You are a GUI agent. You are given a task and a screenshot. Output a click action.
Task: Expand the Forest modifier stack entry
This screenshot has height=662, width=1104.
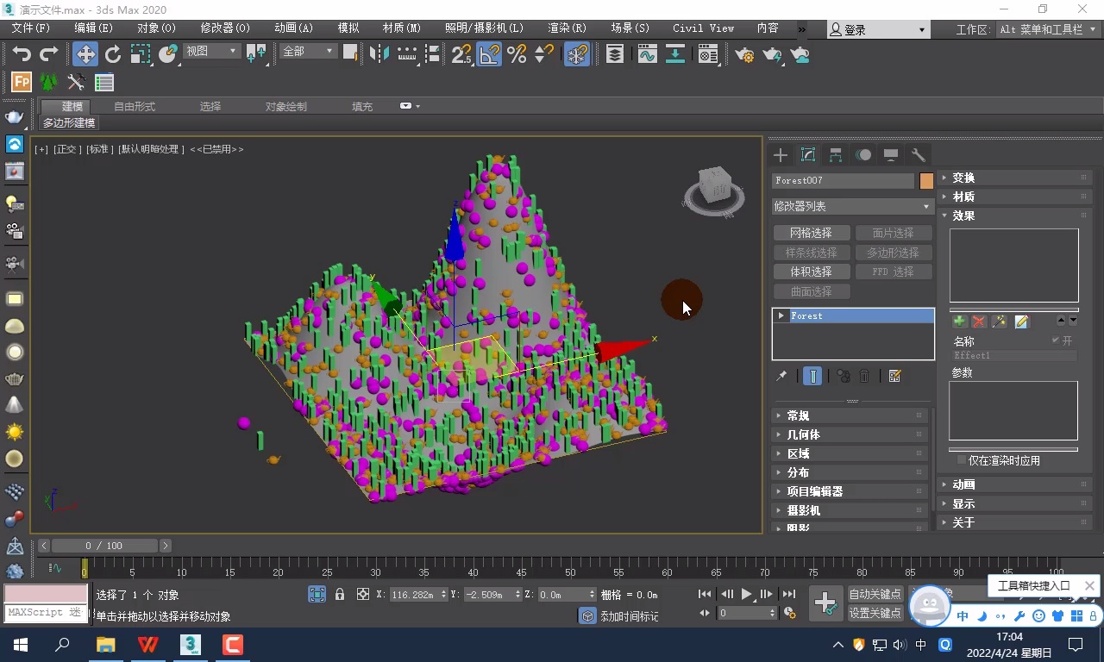781,315
